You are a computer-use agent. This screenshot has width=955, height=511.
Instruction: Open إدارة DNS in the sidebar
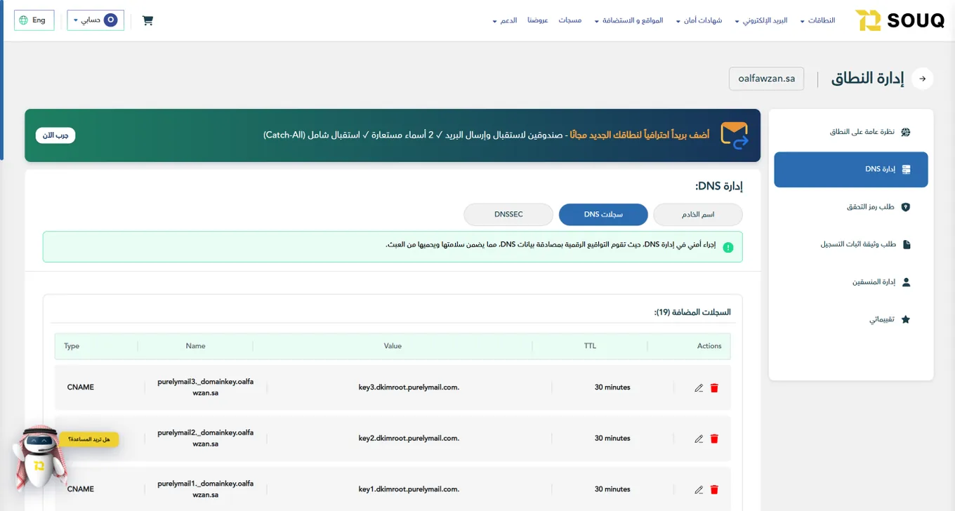point(851,170)
